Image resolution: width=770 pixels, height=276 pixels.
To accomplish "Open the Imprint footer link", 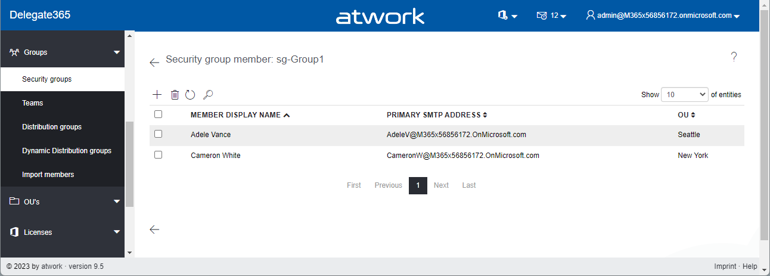I will pyautogui.click(x=726, y=266).
